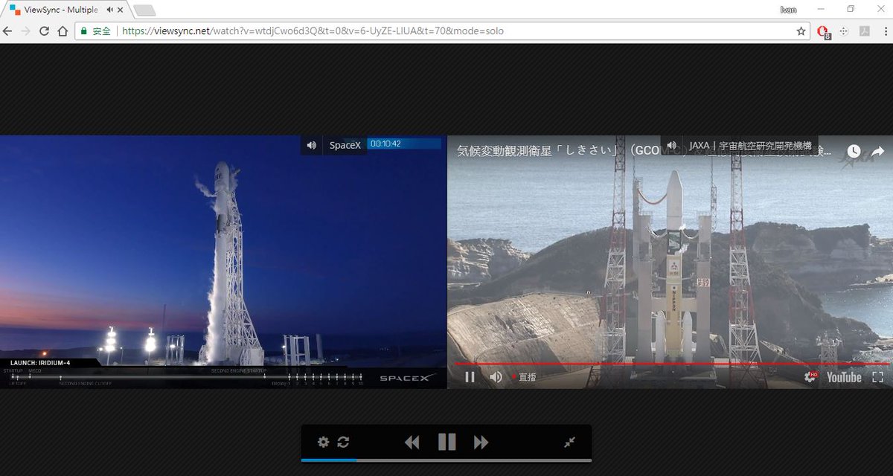Seek on the global progress bar

tap(446, 460)
